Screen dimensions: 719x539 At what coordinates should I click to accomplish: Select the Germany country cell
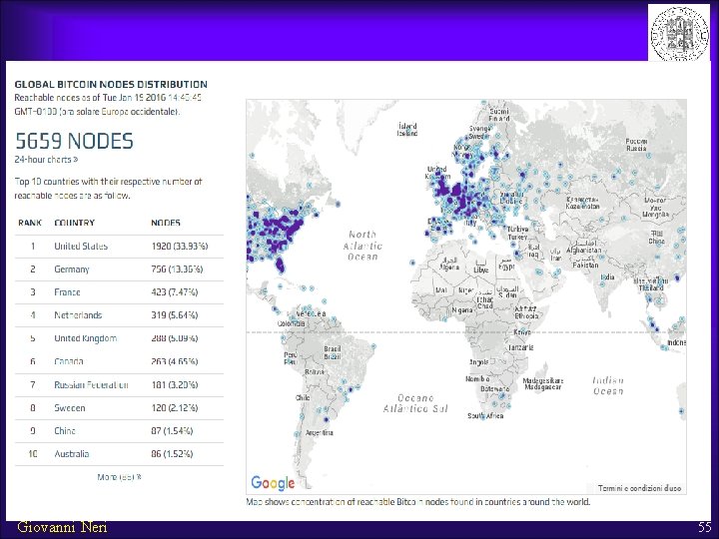72,269
